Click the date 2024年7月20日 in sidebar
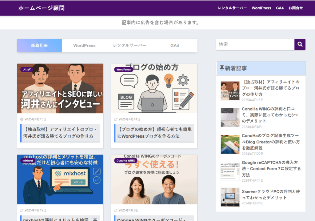Screen dimensions: 315x221 (253, 154)
